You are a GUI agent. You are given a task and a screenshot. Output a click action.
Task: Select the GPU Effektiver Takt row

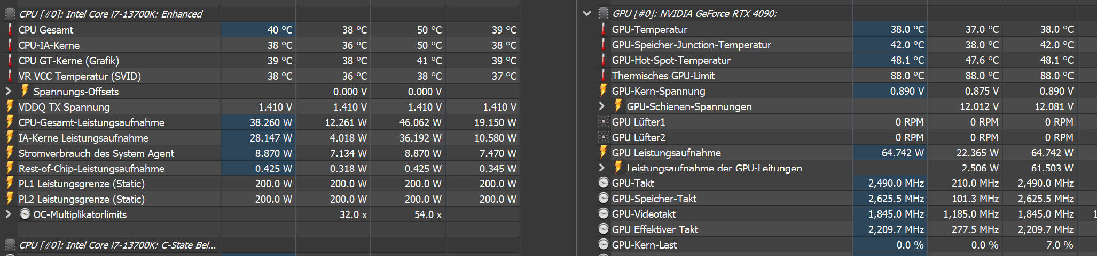847,229
